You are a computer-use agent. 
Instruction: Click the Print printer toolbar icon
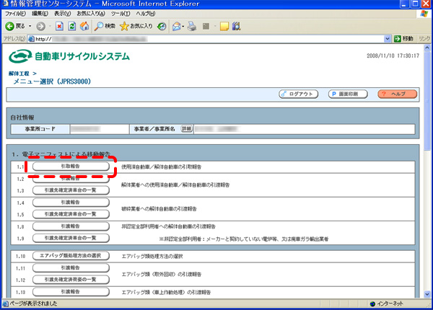click(x=192, y=26)
